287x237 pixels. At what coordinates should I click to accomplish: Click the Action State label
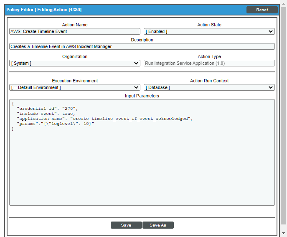coord(209,25)
